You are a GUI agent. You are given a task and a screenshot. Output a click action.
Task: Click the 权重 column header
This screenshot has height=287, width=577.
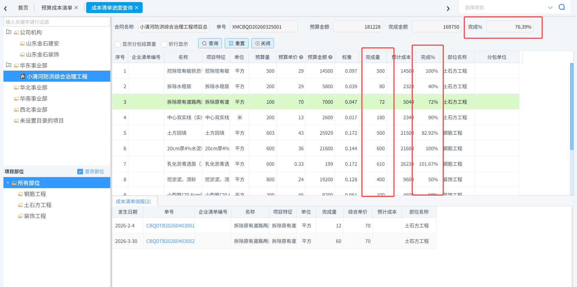point(347,57)
